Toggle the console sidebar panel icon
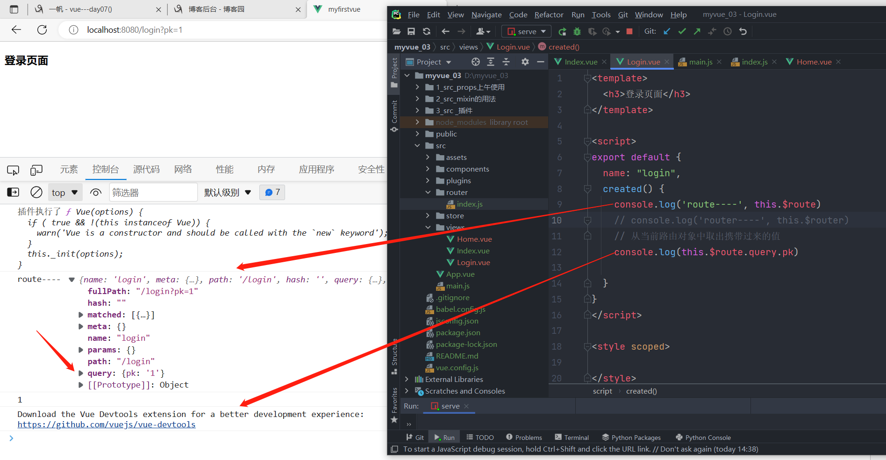Viewport: 886px width, 460px height. click(x=13, y=192)
